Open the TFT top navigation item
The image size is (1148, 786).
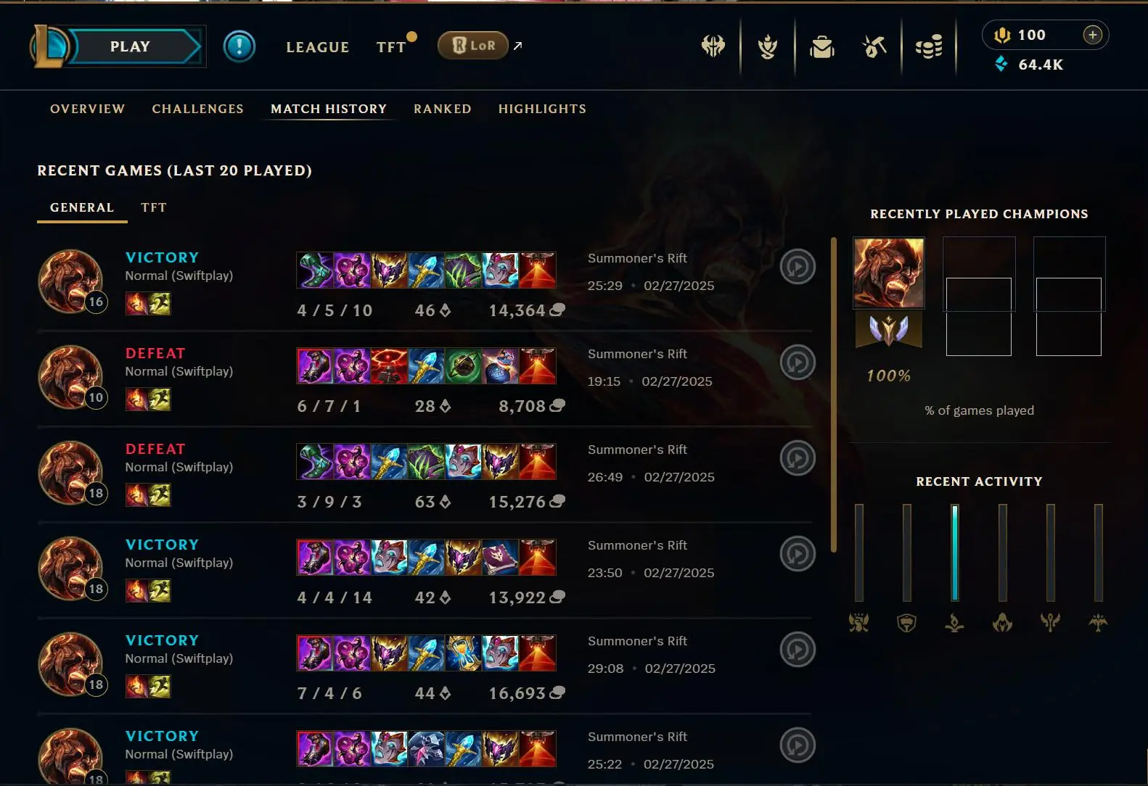391,47
